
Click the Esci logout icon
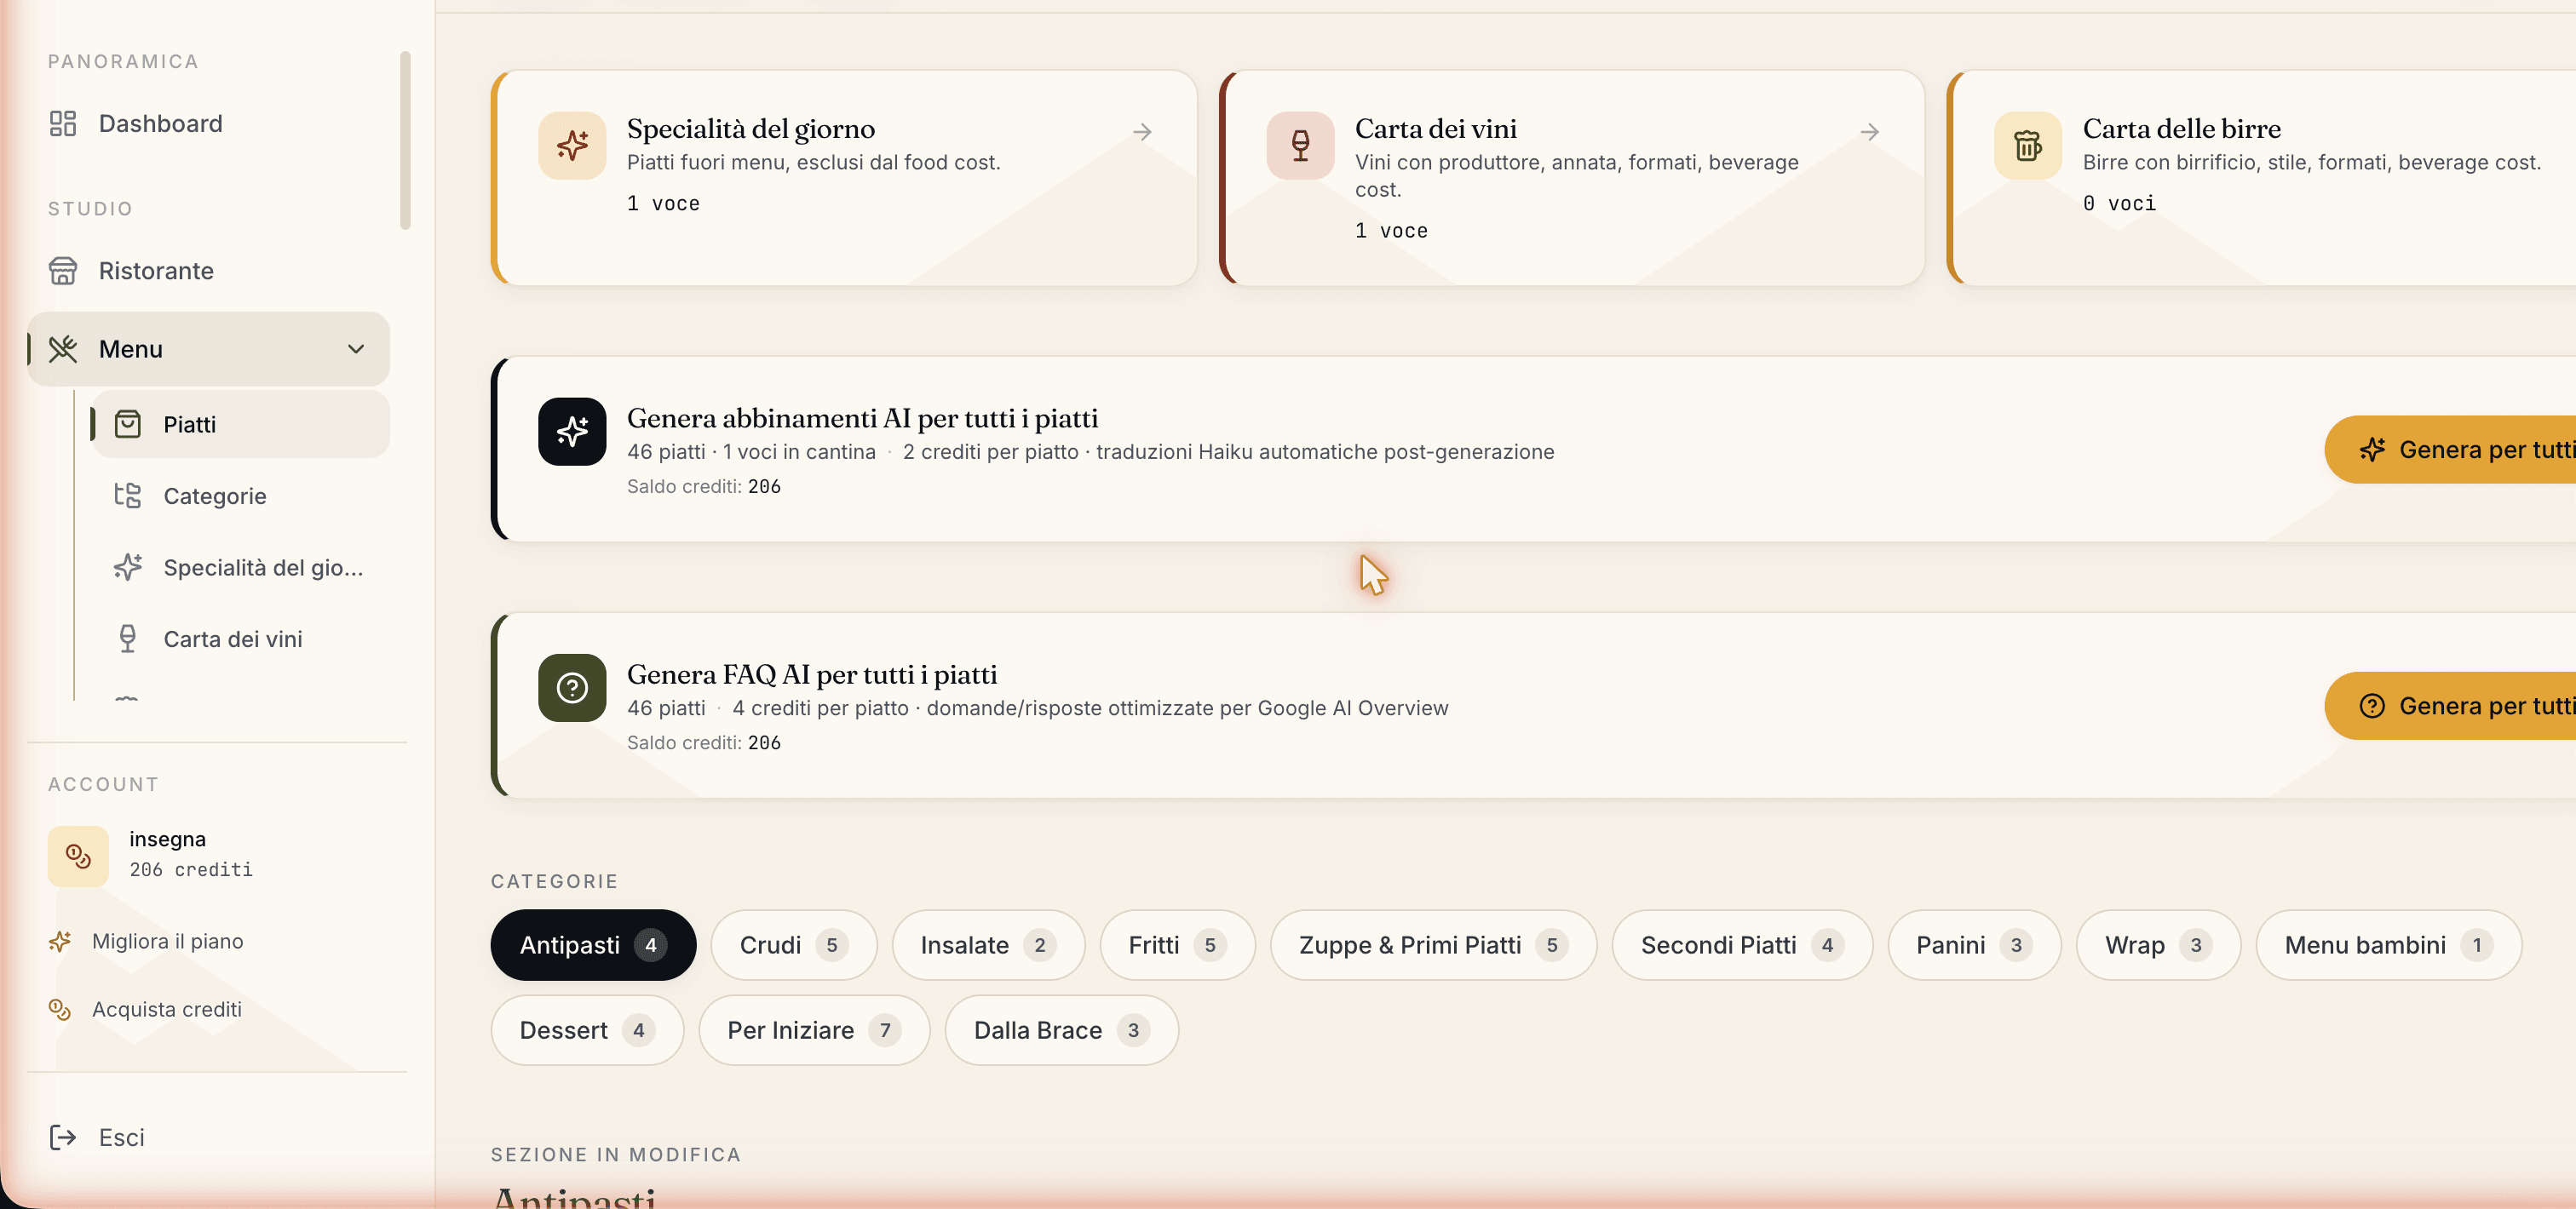(63, 1137)
